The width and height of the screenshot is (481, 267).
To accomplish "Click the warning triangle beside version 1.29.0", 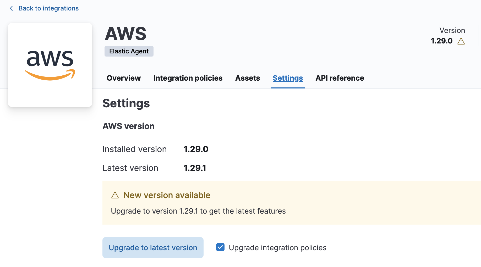I will [x=461, y=41].
